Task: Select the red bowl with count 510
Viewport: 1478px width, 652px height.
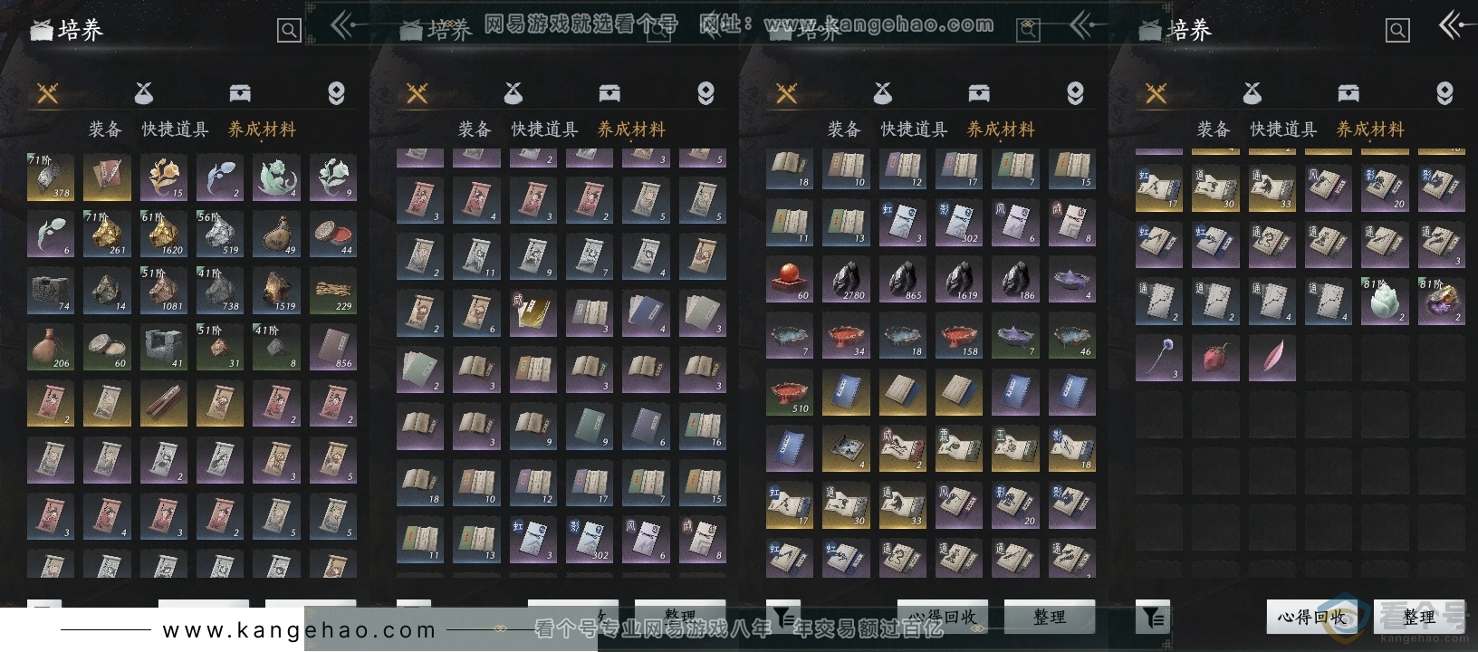Action: 790,392
